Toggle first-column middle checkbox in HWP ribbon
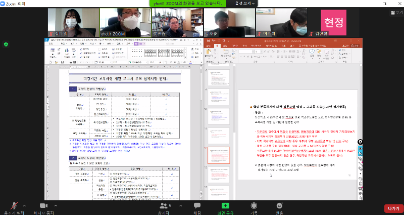The width and height of the screenshot is (404, 215). (x=81, y=53)
